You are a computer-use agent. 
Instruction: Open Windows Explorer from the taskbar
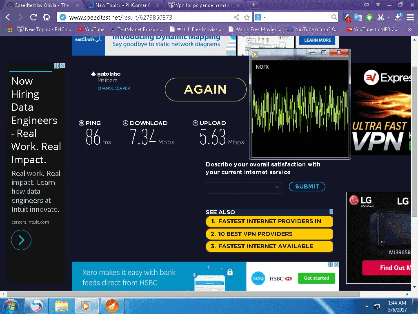pyautogui.click(x=62, y=306)
